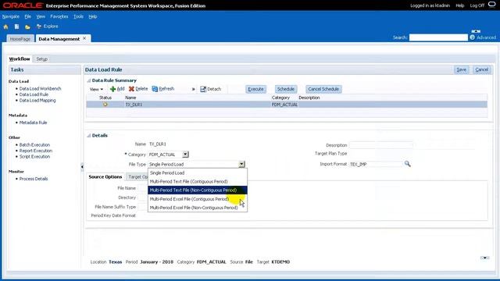Click the red Delete icon
500x281 pixels.
[x=131, y=89]
